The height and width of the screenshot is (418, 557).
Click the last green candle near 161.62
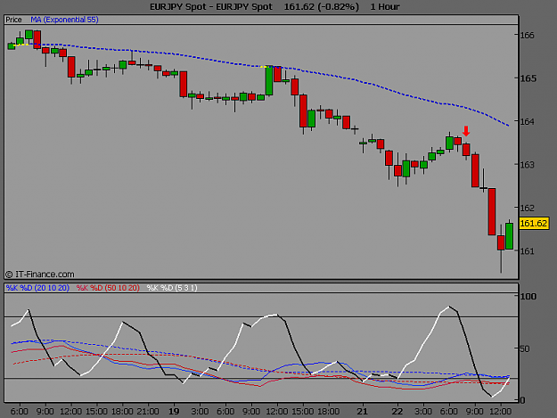(x=510, y=236)
